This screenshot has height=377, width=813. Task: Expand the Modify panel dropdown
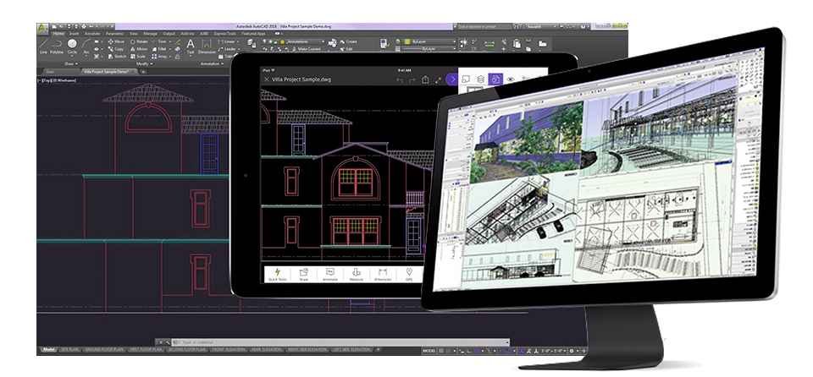pyautogui.click(x=144, y=63)
